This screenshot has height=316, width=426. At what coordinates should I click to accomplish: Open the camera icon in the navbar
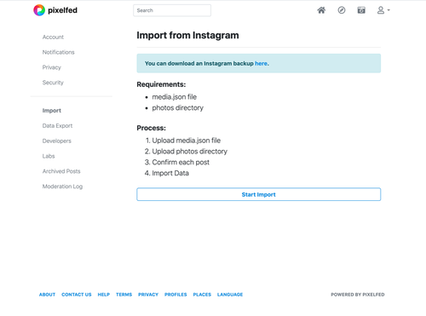(361, 10)
